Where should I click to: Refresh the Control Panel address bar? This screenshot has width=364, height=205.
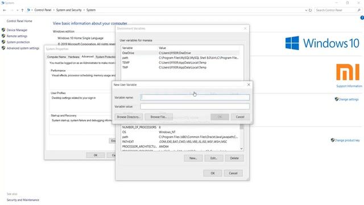[310, 10]
